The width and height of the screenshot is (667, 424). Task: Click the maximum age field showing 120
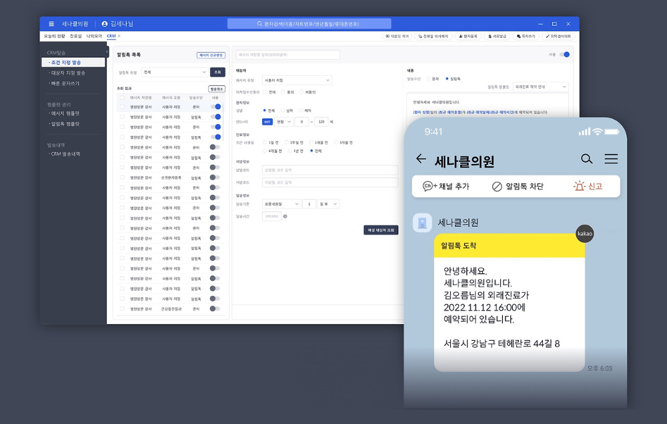(321, 121)
